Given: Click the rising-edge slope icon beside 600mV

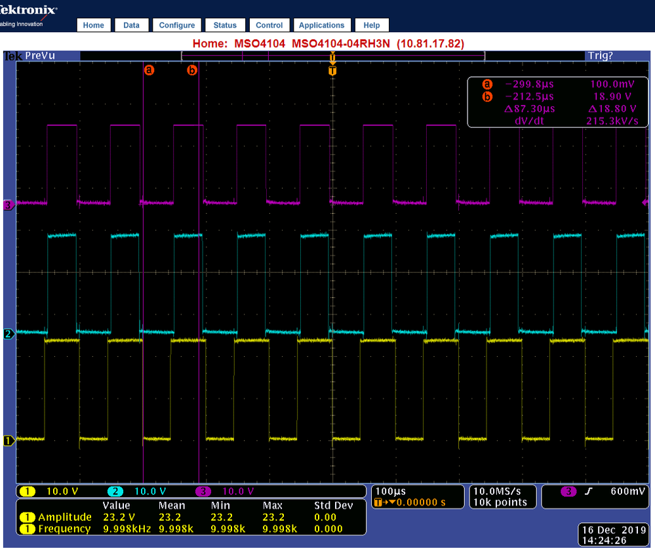Looking at the screenshot, I should click(x=589, y=491).
